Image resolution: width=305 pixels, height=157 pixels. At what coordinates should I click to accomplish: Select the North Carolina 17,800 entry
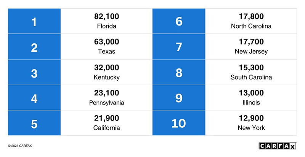[x=251, y=21]
